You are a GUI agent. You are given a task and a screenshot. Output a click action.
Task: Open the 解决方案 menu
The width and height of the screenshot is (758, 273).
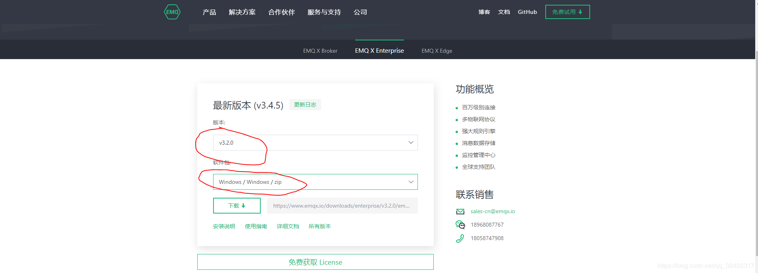(242, 12)
